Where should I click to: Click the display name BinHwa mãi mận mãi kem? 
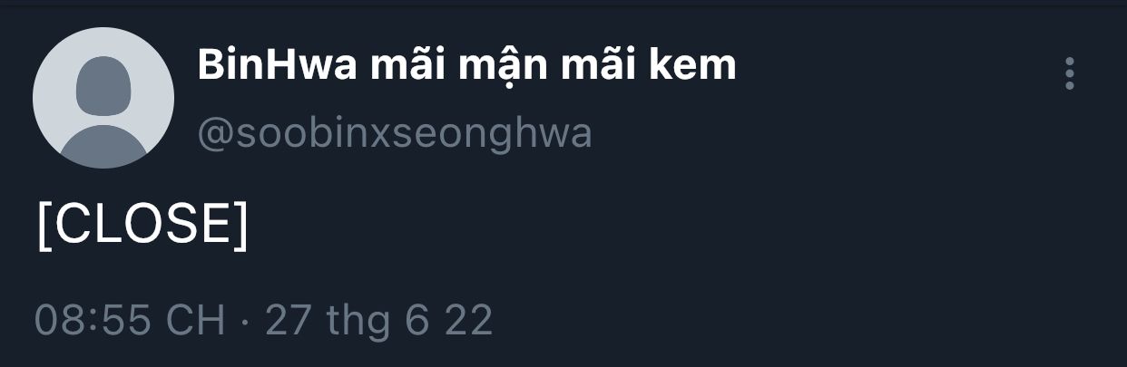(466, 65)
